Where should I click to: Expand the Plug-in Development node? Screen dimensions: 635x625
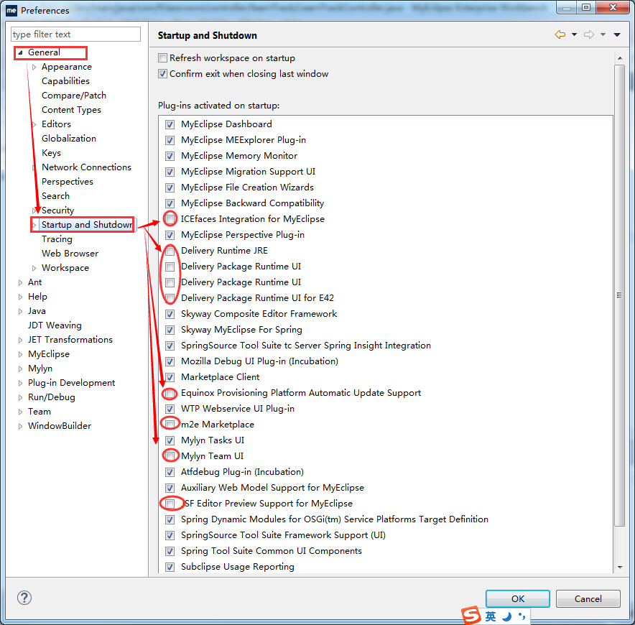(20, 383)
